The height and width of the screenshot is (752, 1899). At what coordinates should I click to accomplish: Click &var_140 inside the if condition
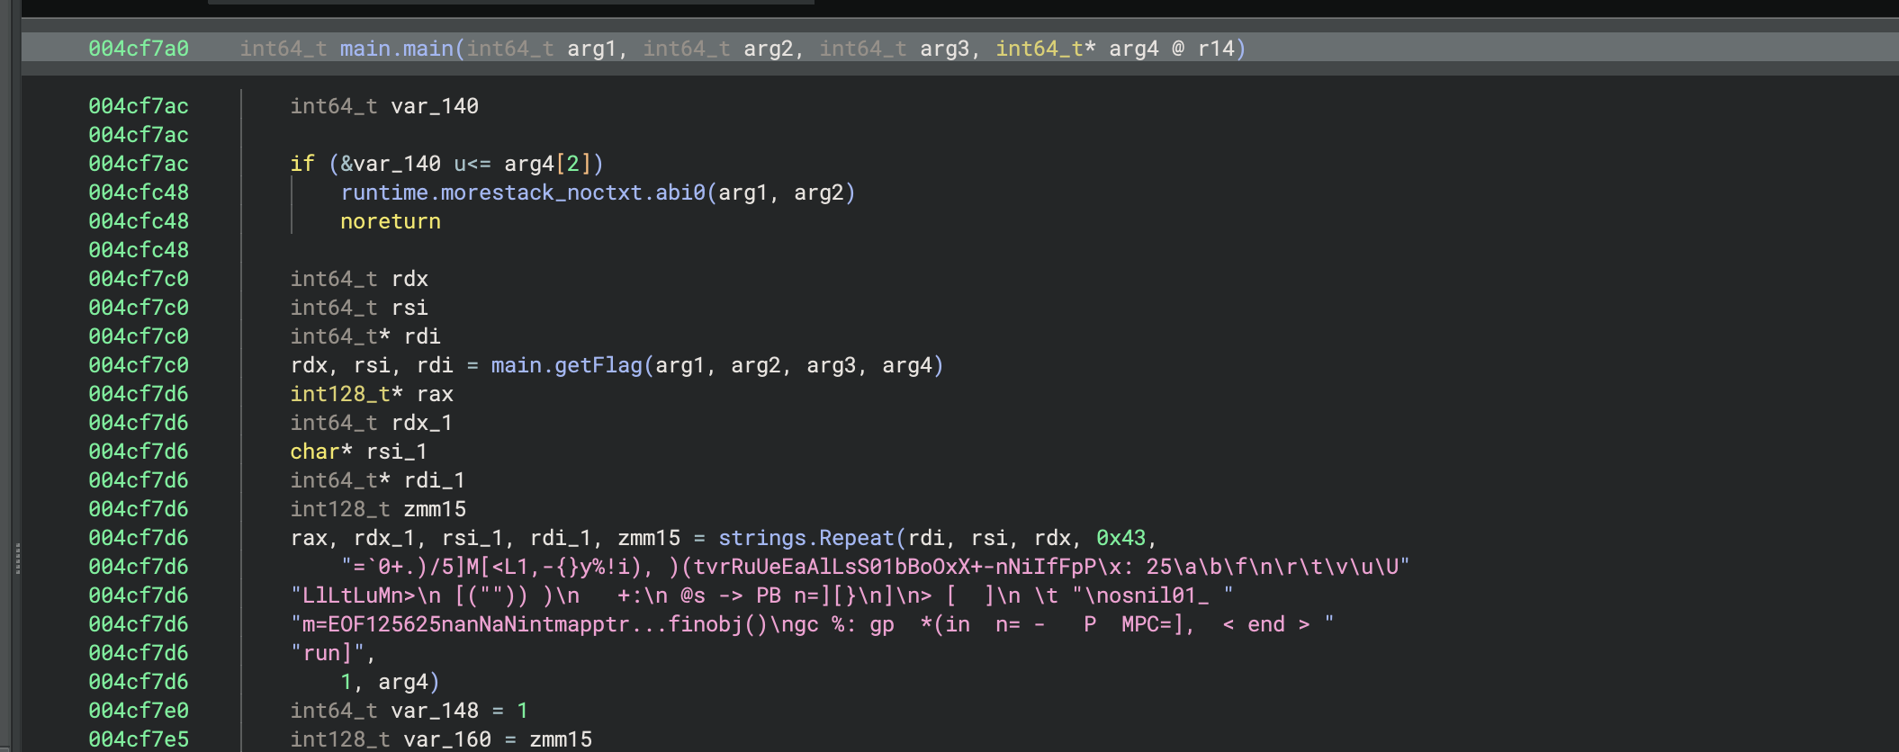click(x=391, y=164)
